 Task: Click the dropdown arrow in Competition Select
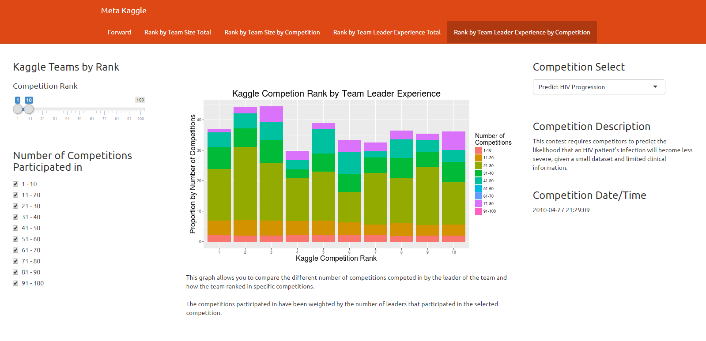pyautogui.click(x=655, y=87)
